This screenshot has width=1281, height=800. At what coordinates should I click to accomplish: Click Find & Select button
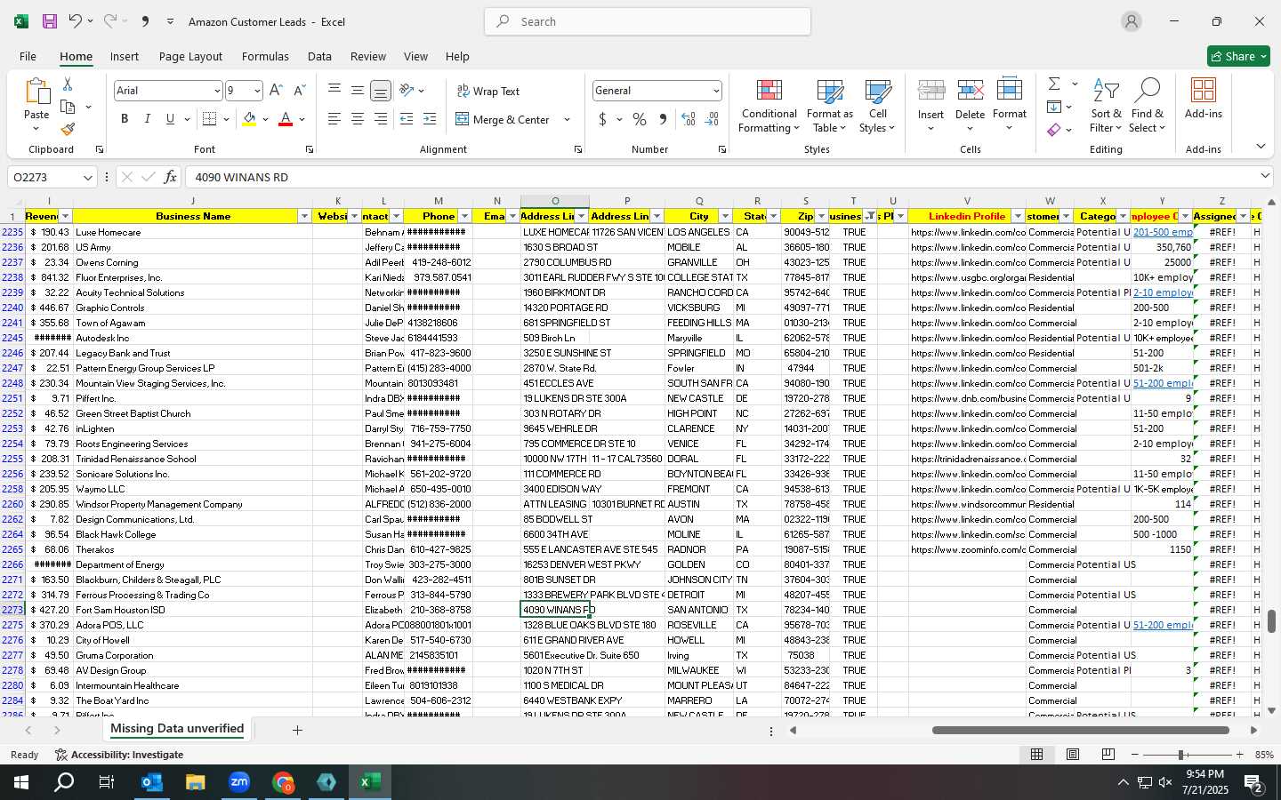click(x=1147, y=106)
